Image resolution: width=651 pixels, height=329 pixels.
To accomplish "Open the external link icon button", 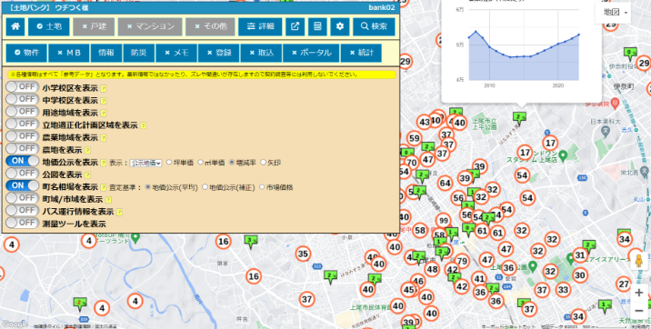I will tap(295, 26).
